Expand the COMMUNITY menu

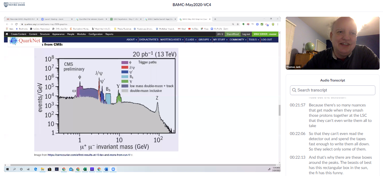point(238,40)
